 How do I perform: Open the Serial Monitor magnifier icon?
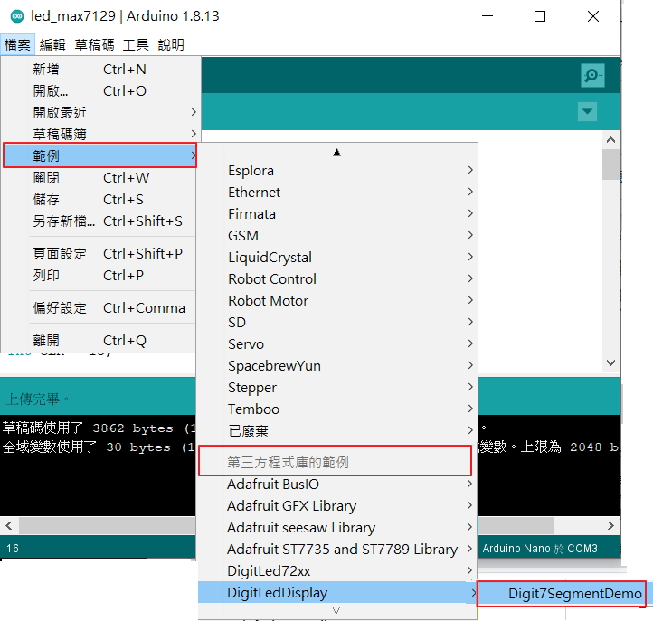tap(592, 76)
